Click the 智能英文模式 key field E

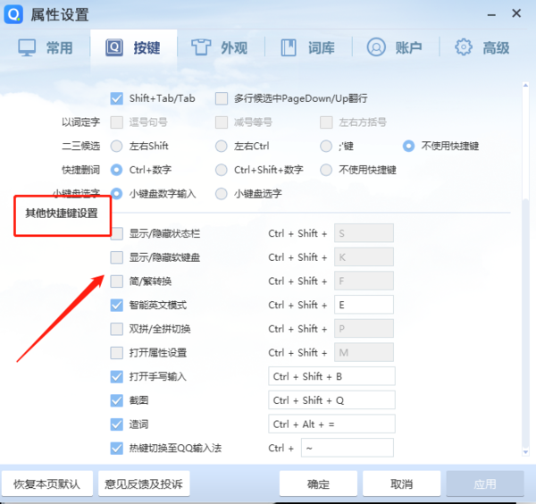pos(364,305)
